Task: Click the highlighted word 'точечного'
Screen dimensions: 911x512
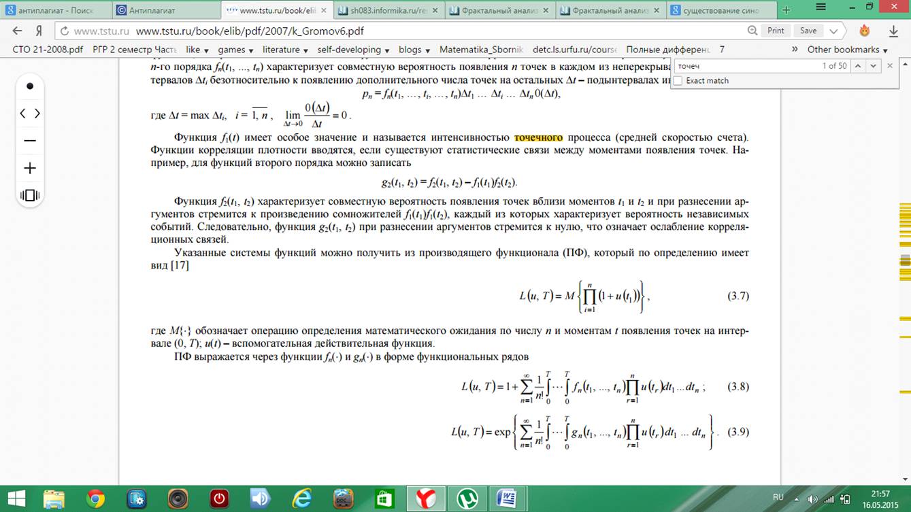Action: (539, 137)
